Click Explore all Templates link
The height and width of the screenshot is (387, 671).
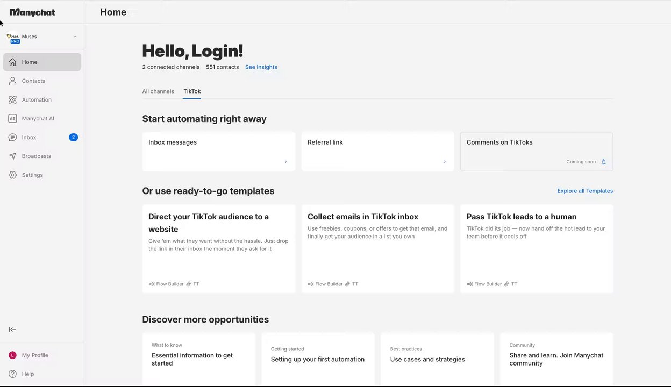[x=585, y=191]
